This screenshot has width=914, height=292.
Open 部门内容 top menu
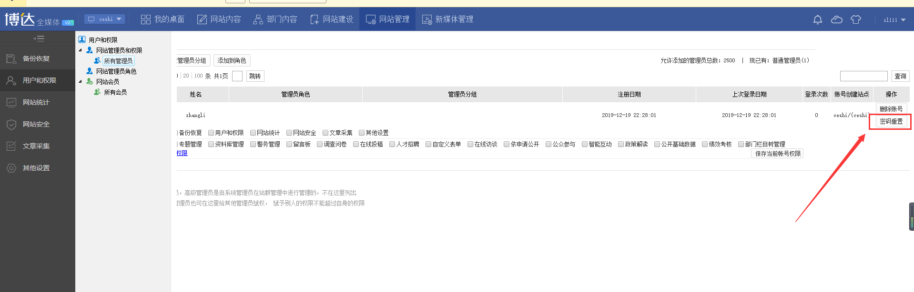275,19
